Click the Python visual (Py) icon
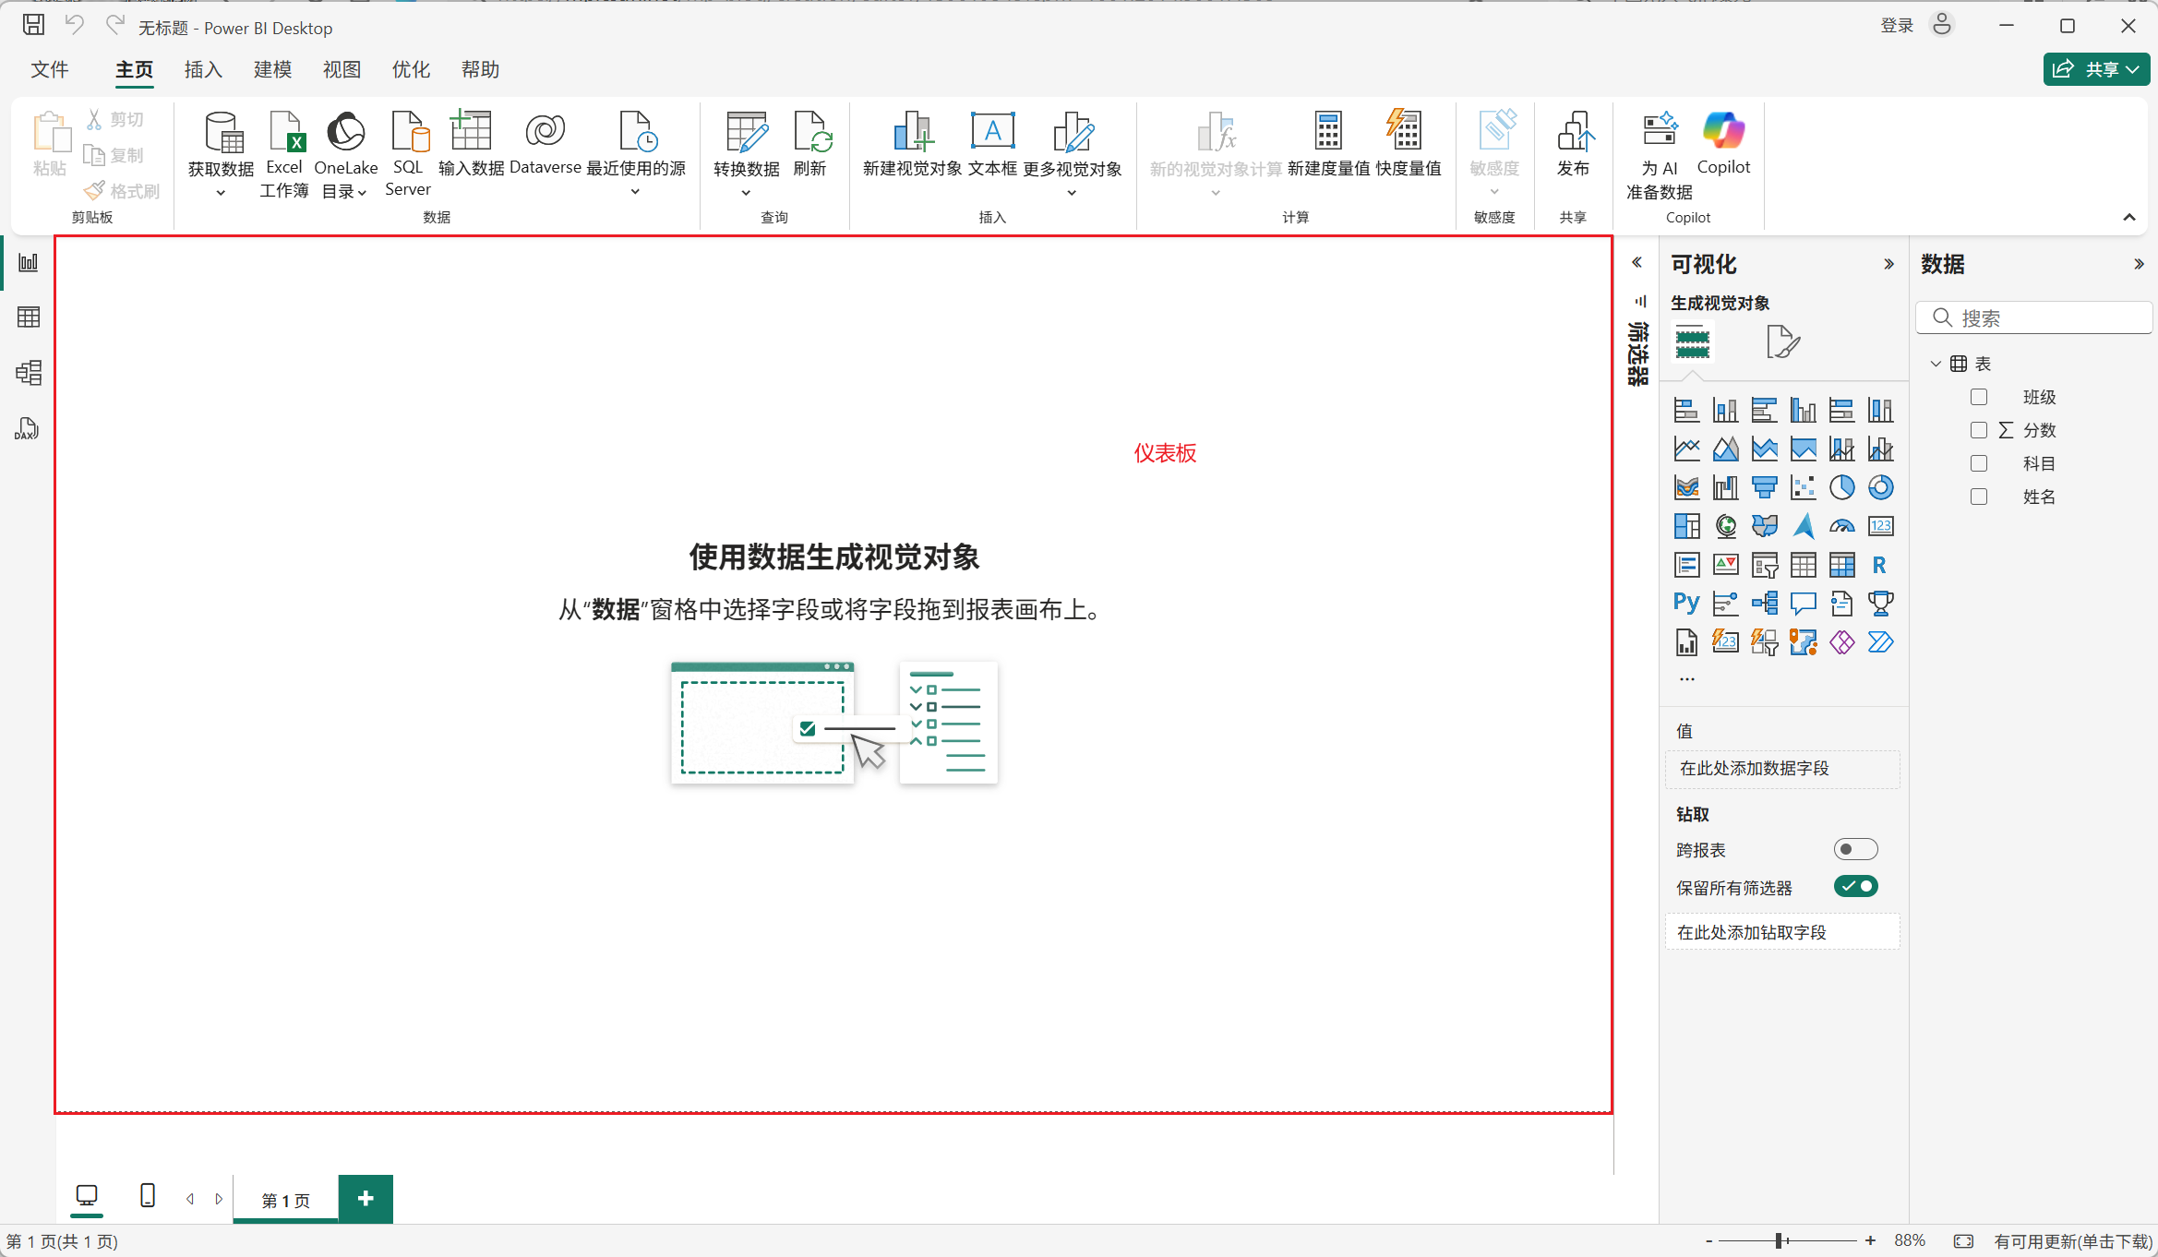Image resolution: width=2158 pixels, height=1257 pixels. click(x=1686, y=603)
